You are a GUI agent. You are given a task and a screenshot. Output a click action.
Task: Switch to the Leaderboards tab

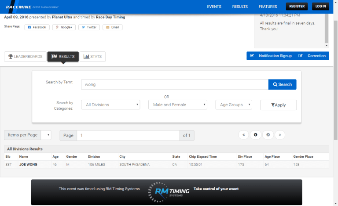pos(25,57)
